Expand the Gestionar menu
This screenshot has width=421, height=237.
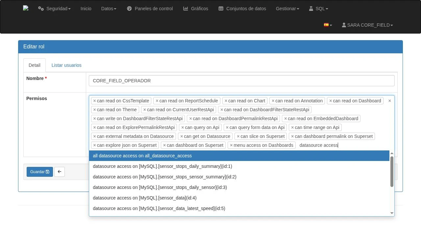[287, 9]
